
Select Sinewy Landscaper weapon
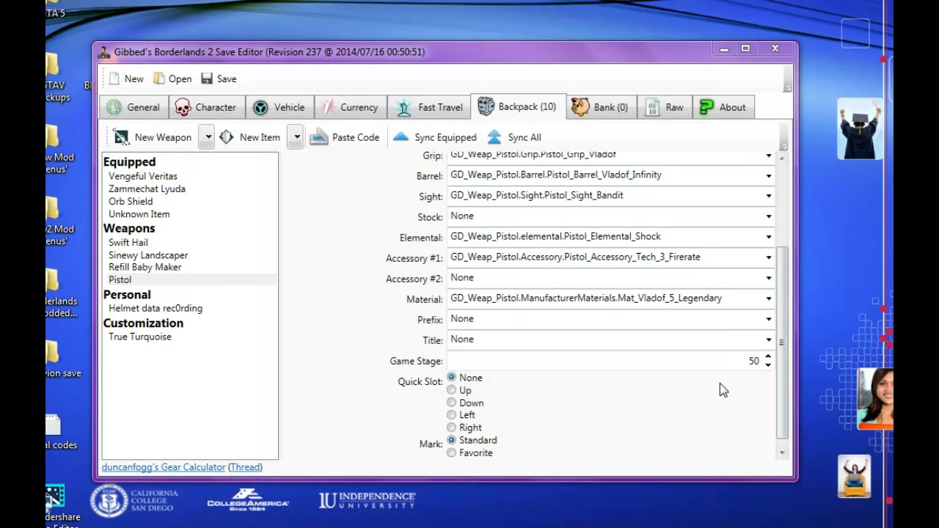[148, 255]
